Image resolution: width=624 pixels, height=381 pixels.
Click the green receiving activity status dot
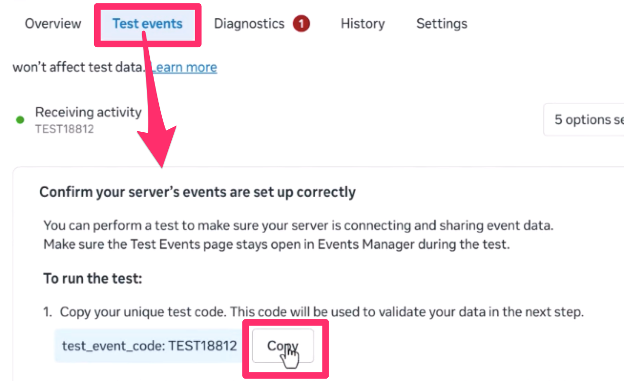pos(20,120)
